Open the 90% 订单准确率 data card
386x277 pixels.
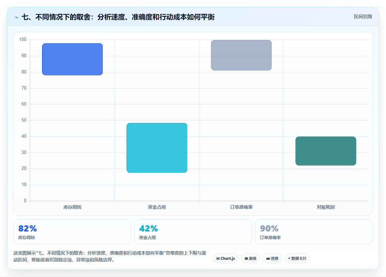[x=314, y=232]
